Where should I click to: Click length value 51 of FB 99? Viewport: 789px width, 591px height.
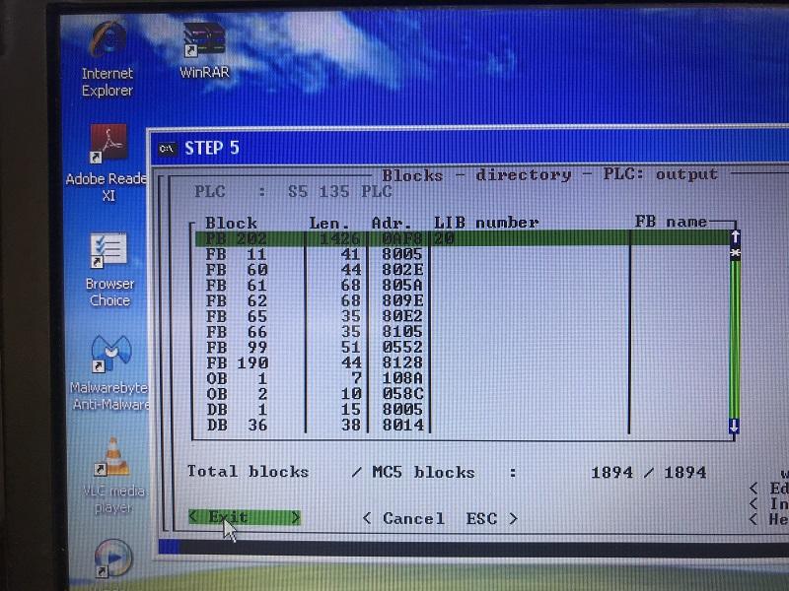tap(351, 348)
